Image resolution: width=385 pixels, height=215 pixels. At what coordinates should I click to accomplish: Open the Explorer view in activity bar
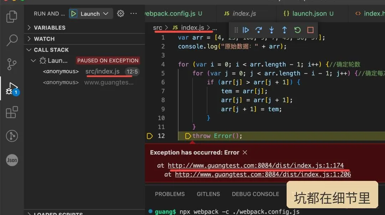tap(11, 16)
